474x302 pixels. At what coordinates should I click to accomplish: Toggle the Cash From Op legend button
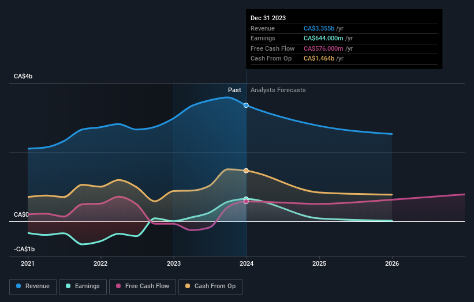pos(210,286)
